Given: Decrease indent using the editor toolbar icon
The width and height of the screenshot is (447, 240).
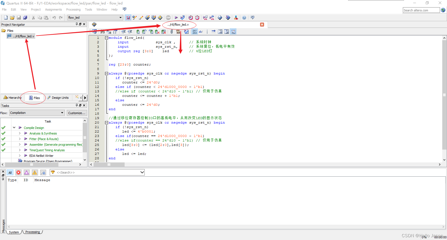Looking at the screenshot, I should click(x=130, y=32).
